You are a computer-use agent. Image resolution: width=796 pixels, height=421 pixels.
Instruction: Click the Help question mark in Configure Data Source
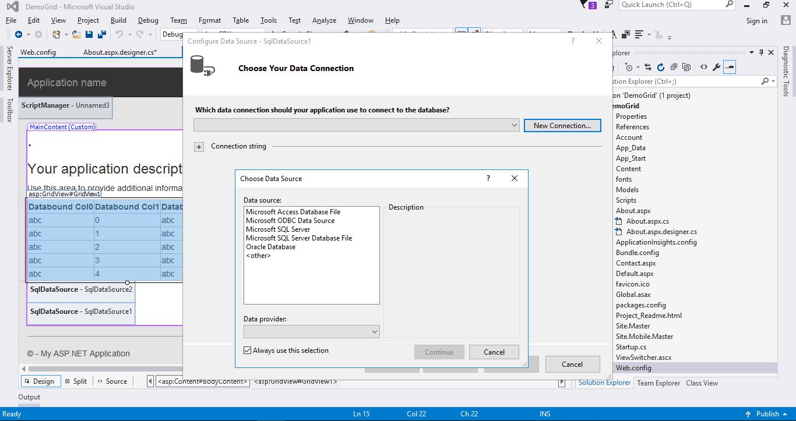pos(573,41)
